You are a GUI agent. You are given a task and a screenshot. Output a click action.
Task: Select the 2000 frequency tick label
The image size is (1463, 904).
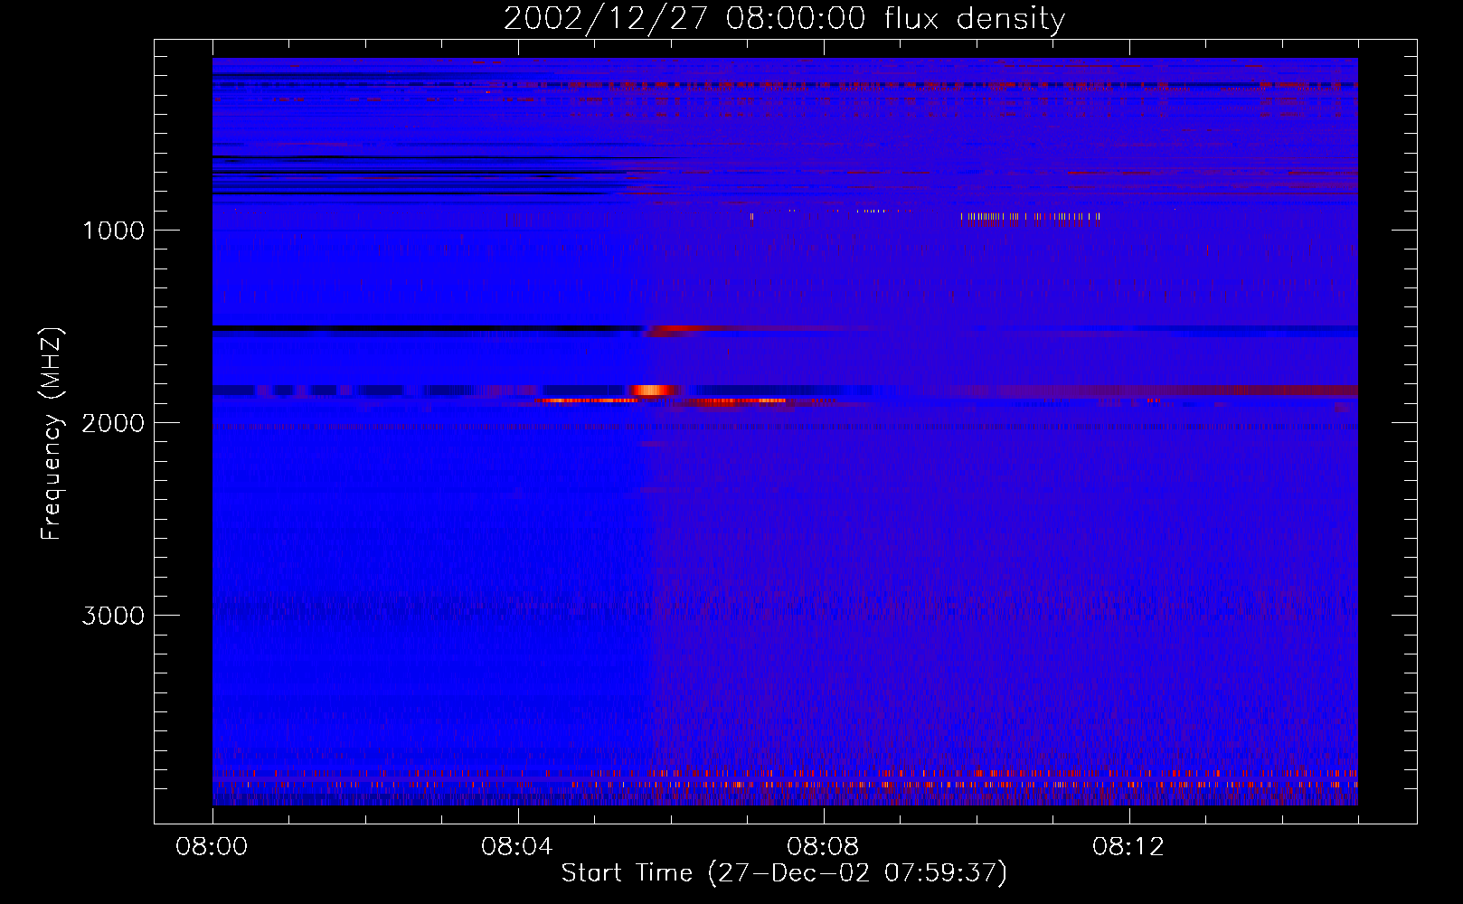[x=113, y=423]
